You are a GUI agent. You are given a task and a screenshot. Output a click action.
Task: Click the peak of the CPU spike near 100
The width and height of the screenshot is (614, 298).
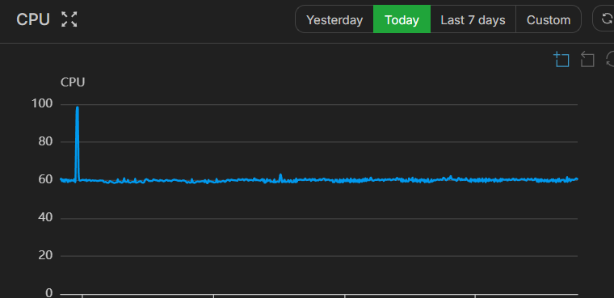[77, 107]
